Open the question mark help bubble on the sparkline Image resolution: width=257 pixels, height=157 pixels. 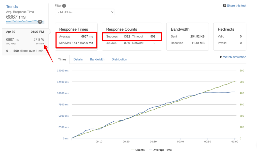pyautogui.click(x=40, y=22)
